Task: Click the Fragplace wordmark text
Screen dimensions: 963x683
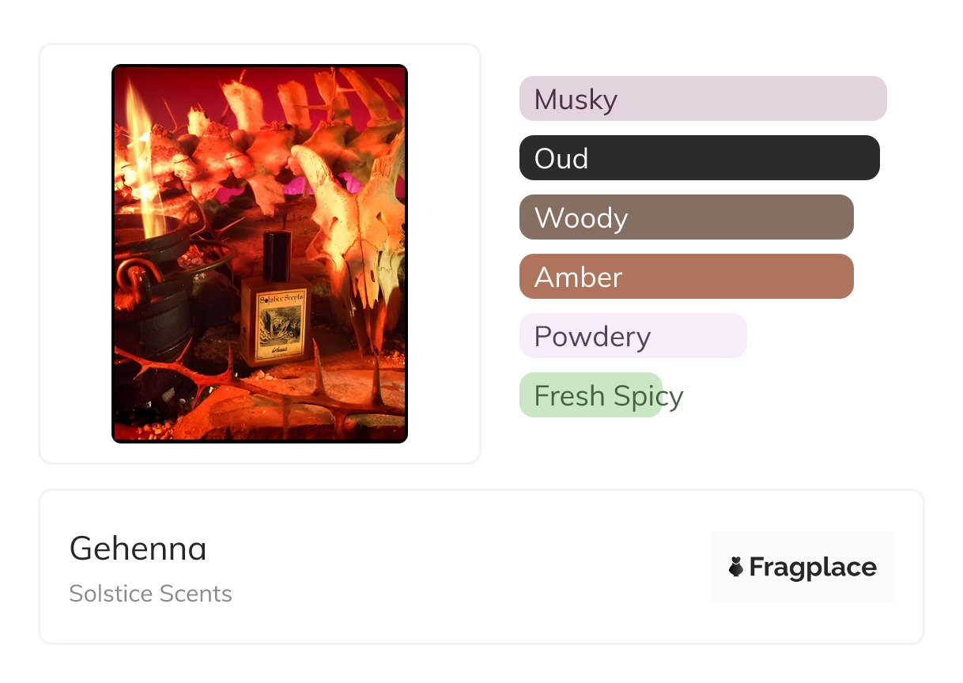Action: tap(813, 568)
